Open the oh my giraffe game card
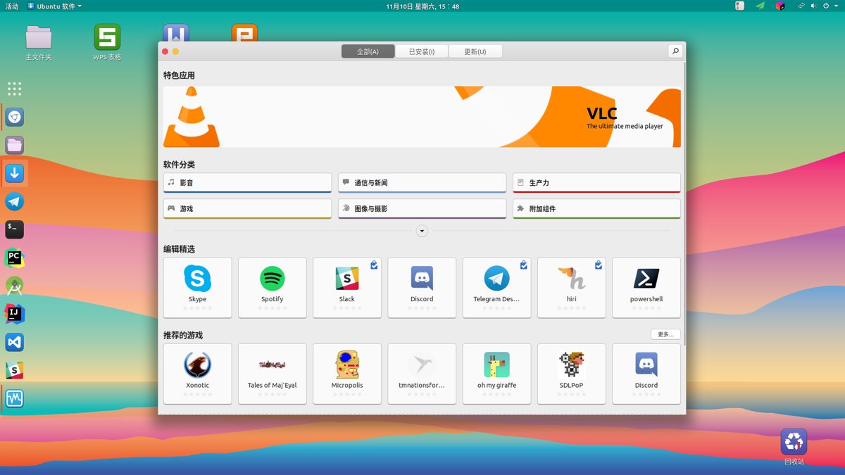 (496, 374)
